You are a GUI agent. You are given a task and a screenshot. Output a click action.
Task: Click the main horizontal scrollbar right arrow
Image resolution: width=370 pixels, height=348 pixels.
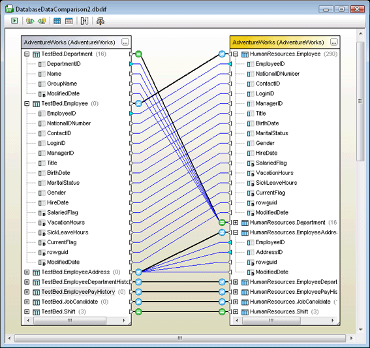click(x=351, y=338)
